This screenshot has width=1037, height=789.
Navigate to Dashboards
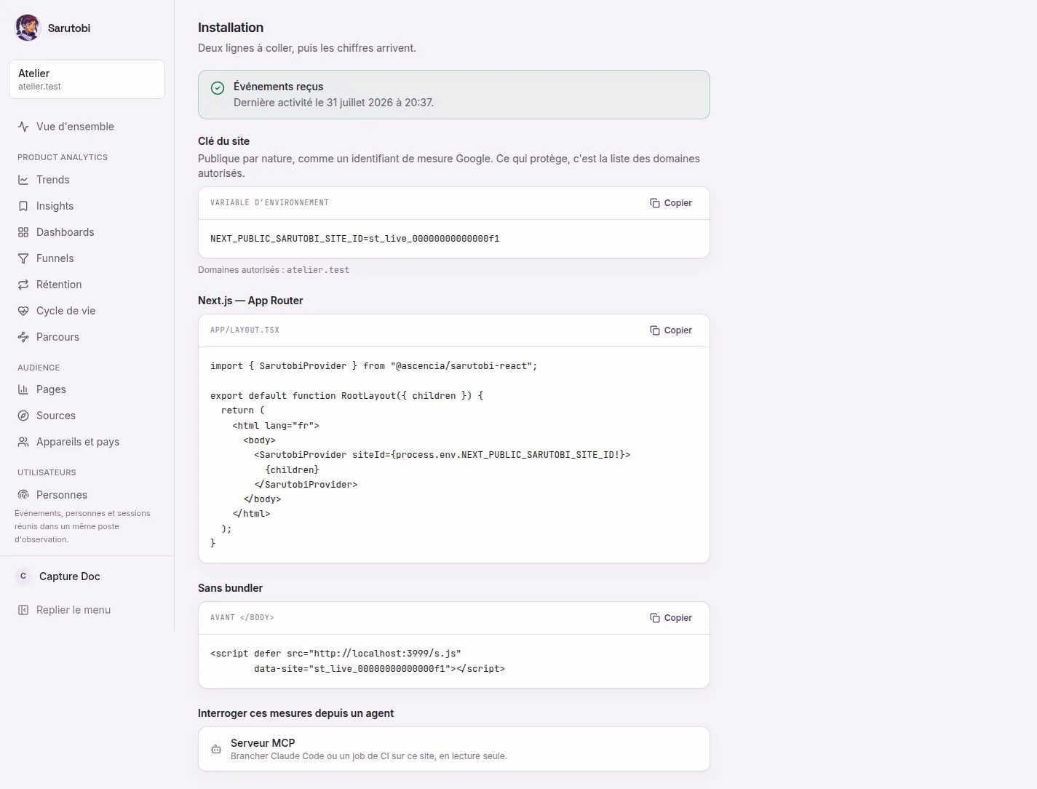pyautogui.click(x=87, y=232)
